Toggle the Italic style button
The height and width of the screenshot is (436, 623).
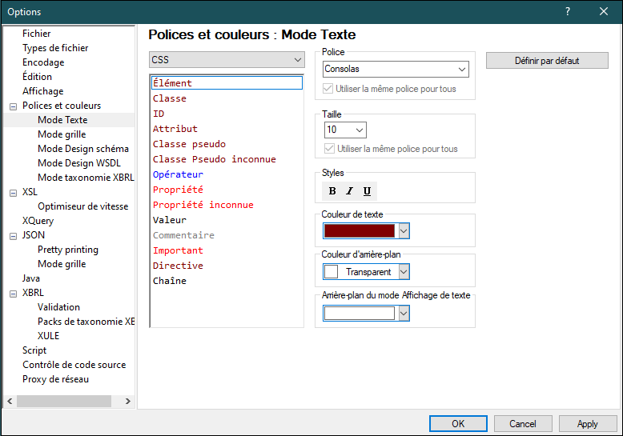click(x=349, y=191)
